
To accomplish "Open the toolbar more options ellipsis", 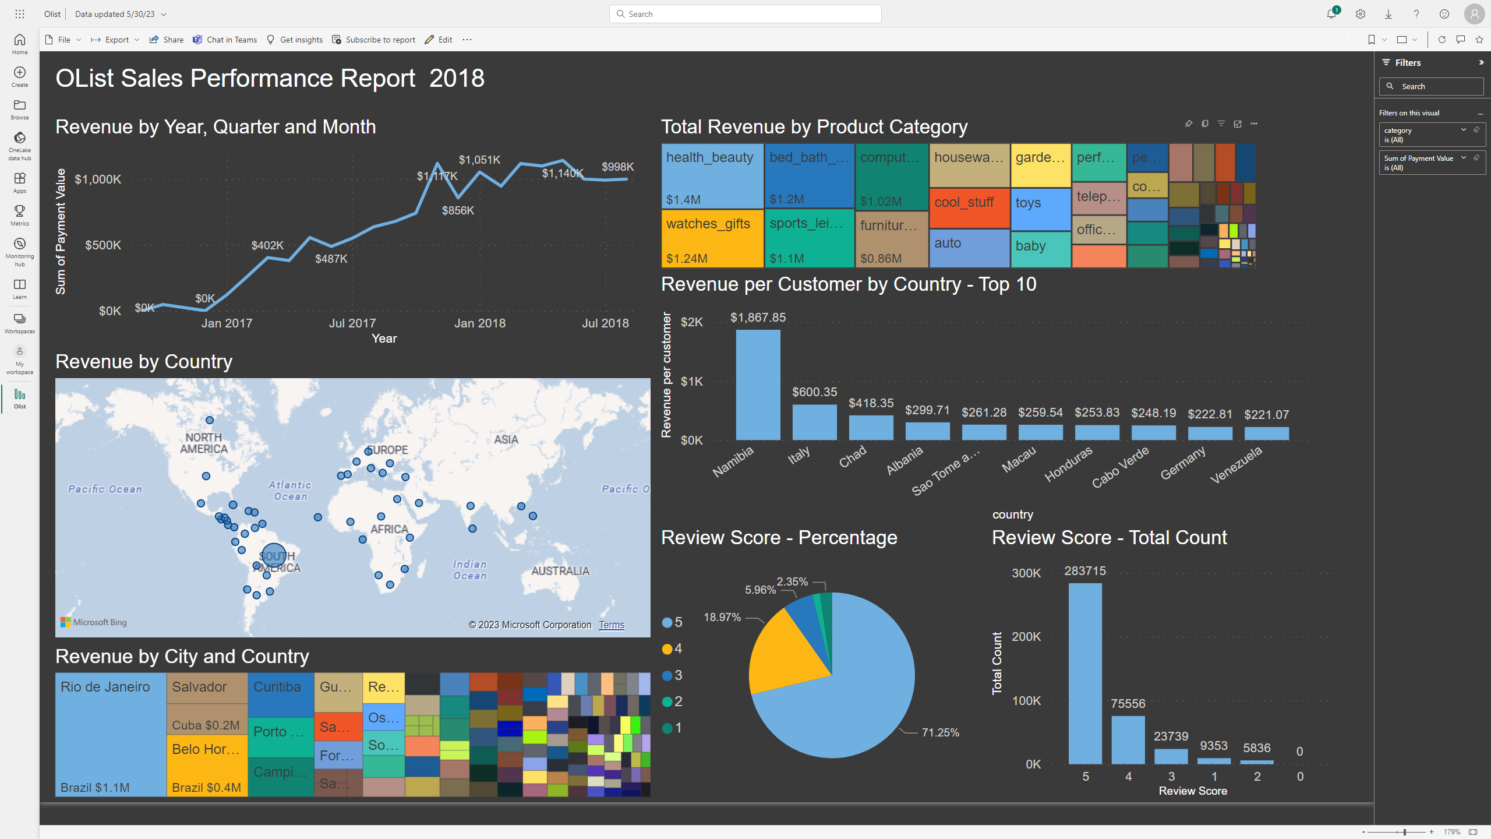I will 467,40.
